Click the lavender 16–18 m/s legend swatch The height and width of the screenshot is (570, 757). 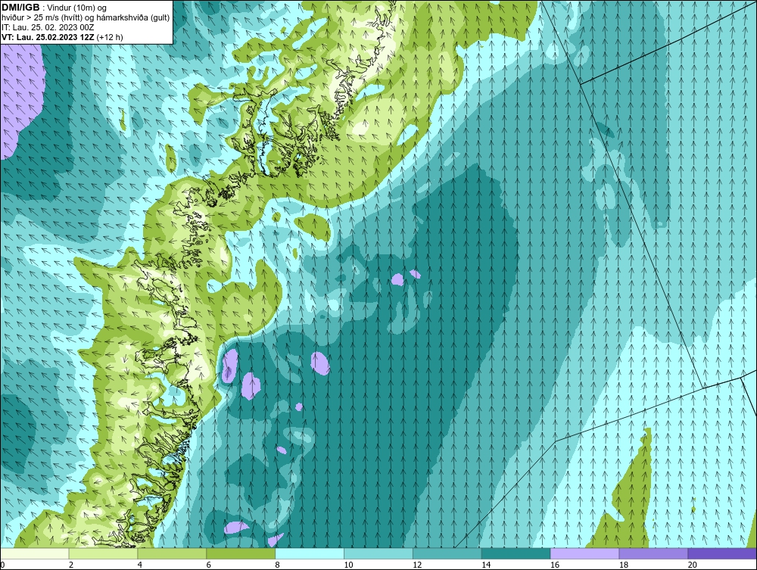[584, 553]
